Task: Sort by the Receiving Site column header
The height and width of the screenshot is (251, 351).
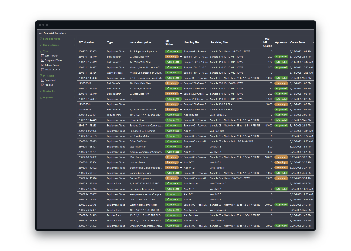Action: pyautogui.click(x=219, y=43)
